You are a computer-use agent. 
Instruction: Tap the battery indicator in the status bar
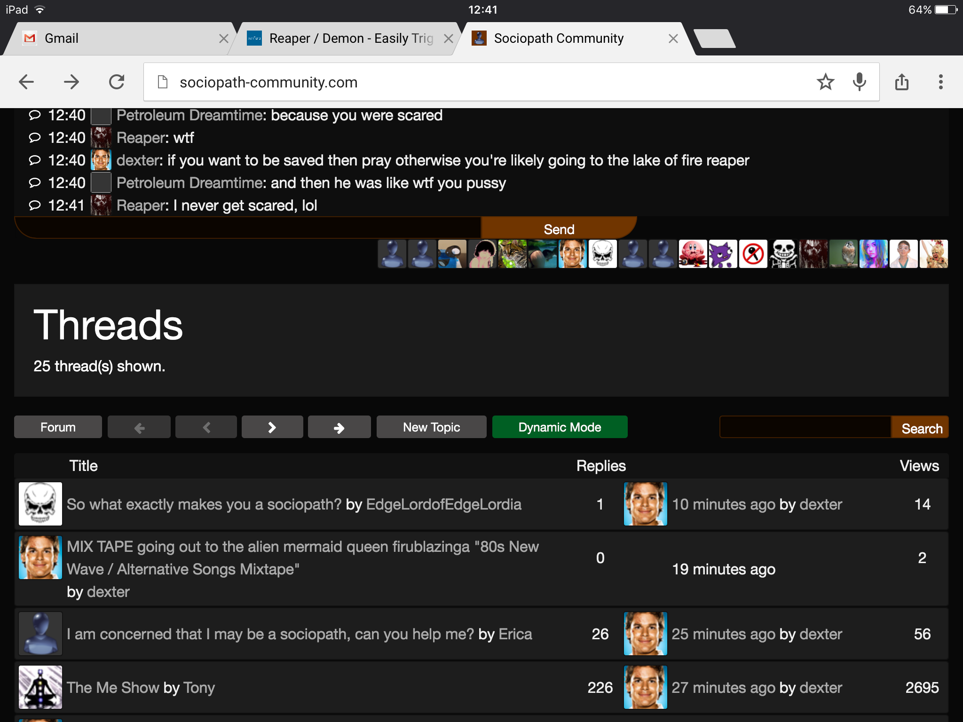(946, 10)
